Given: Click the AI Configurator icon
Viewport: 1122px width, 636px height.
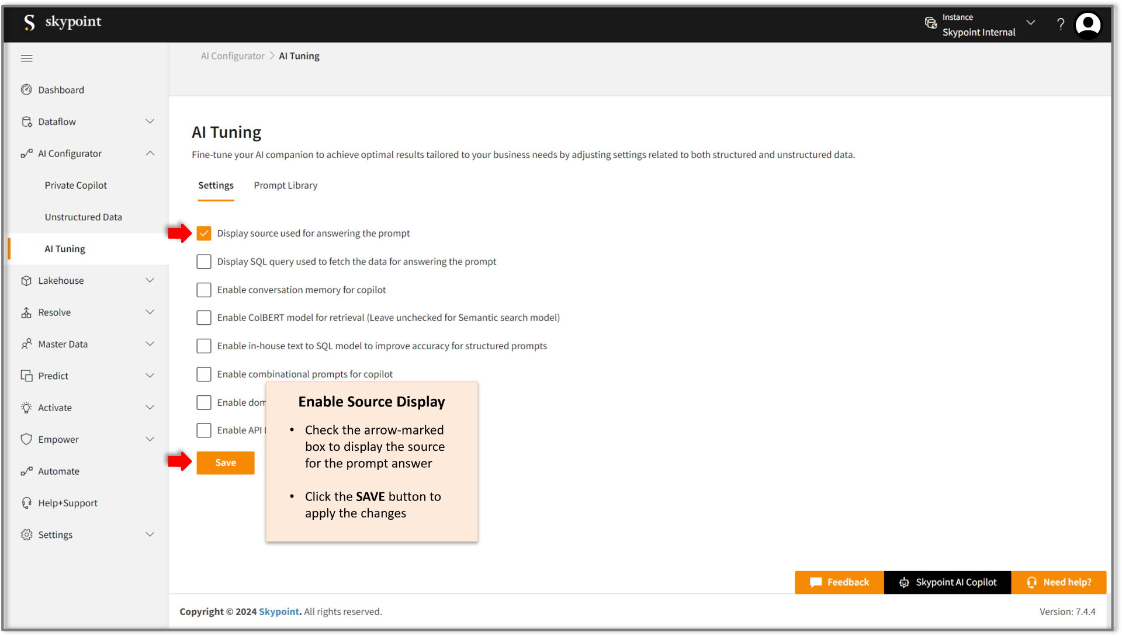Looking at the screenshot, I should (26, 154).
